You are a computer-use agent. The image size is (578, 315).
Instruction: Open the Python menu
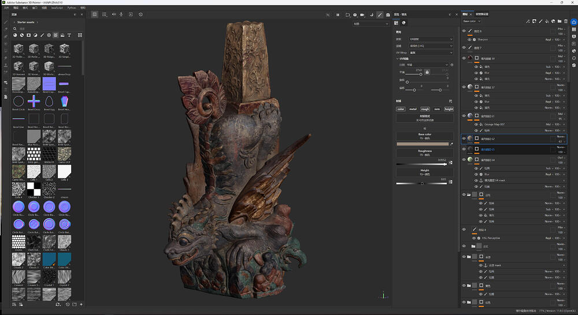pos(72,8)
